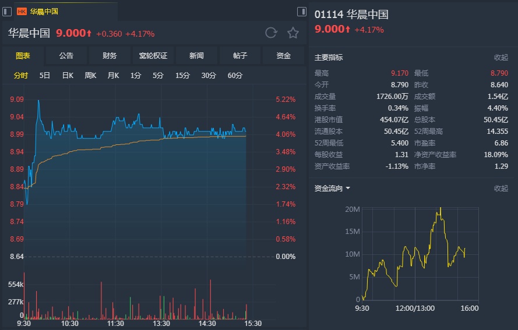Click the 华晨中国 stock tab title

point(44,11)
